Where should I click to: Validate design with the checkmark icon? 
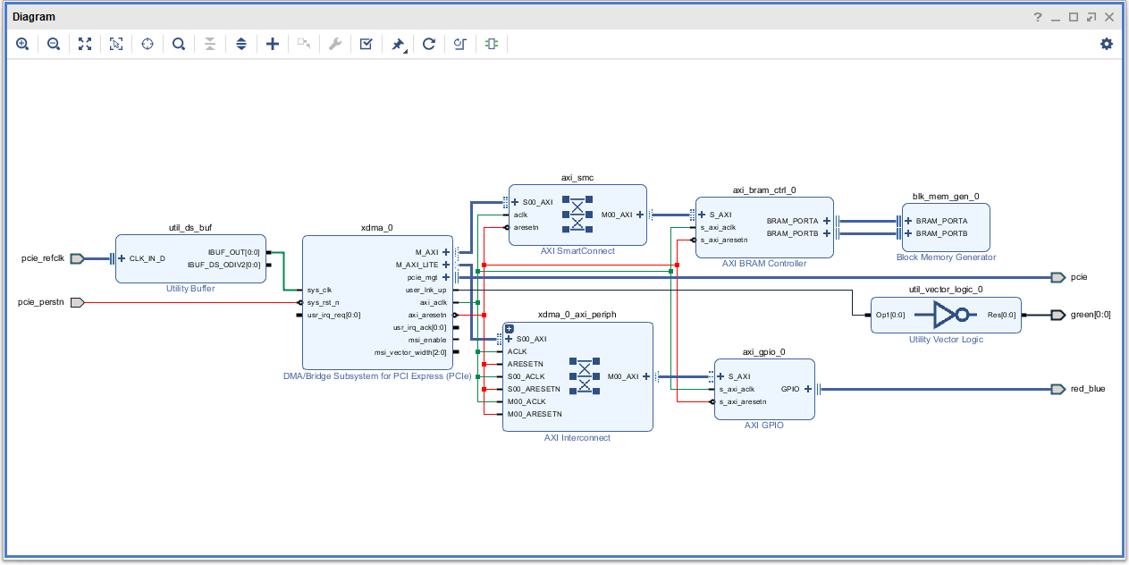[x=367, y=44]
